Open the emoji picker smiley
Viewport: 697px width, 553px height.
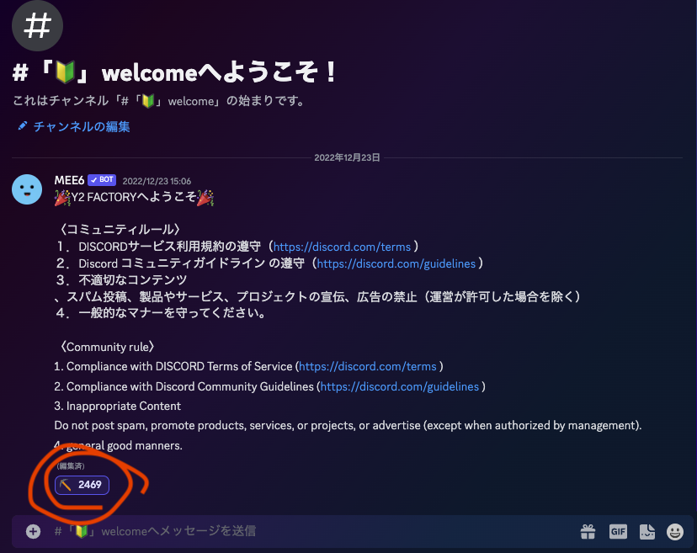click(x=675, y=531)
